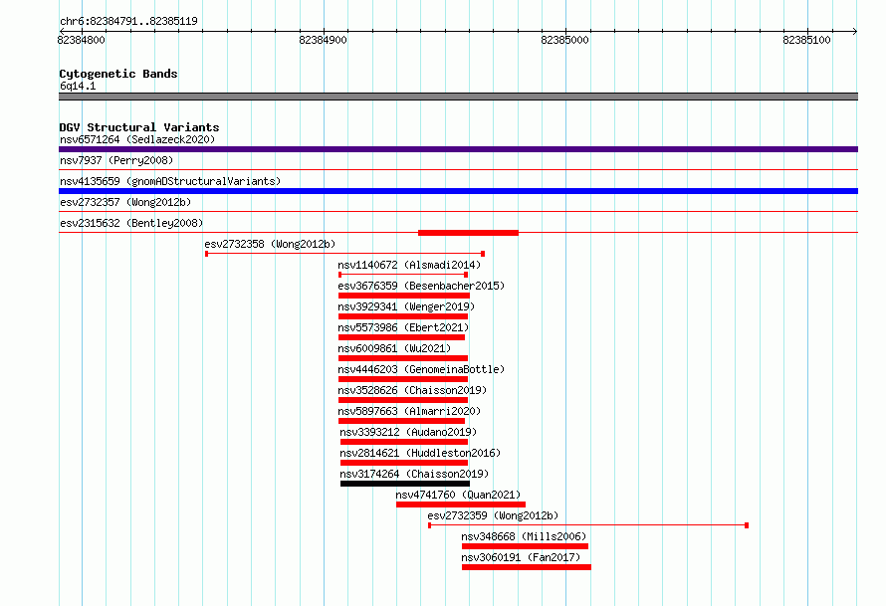The width and height of the screenshot is (886, 606).
Task: Select nsv6009861 (Wu2021) variant label
Action: click(x=394, y=348)
